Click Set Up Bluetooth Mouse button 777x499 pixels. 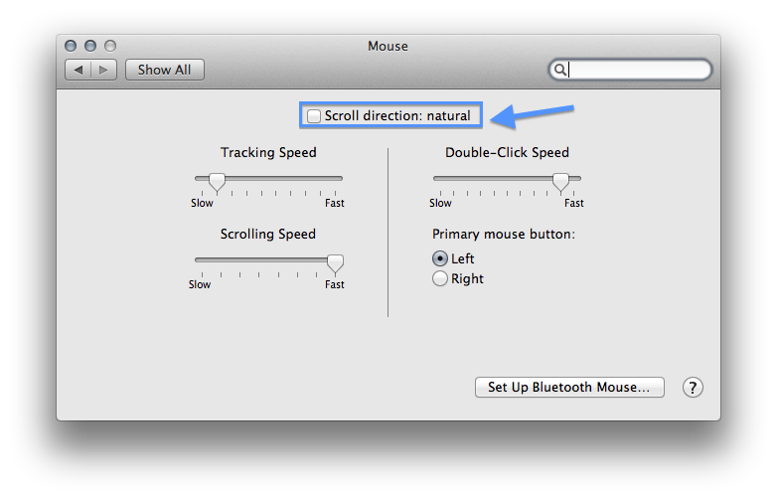tap(569, 388)
